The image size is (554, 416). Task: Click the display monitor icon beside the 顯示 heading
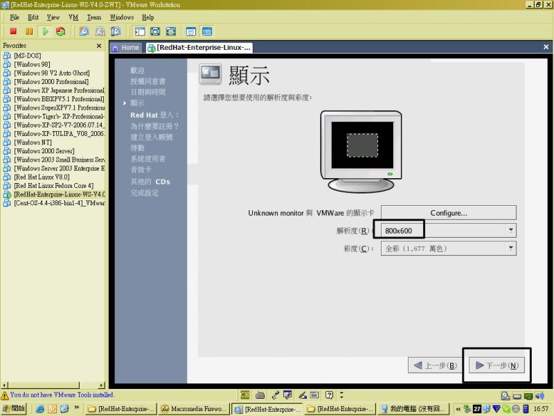(211, 74)
